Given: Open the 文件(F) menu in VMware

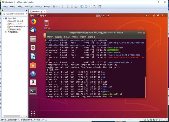Looking at the screenshot, I should pos(5,6).
